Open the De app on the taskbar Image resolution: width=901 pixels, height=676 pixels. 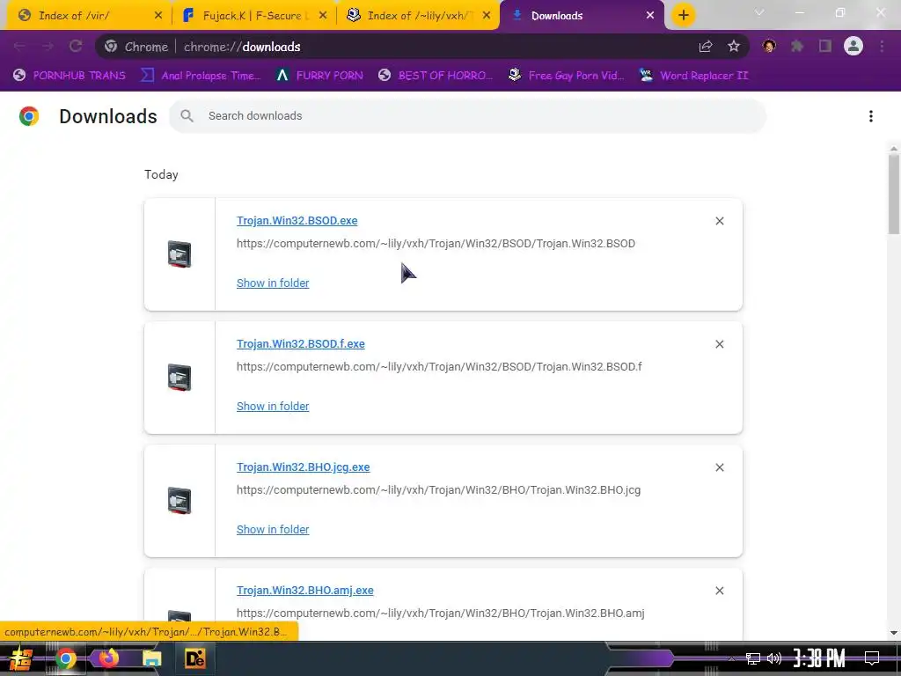coord(194,658)
